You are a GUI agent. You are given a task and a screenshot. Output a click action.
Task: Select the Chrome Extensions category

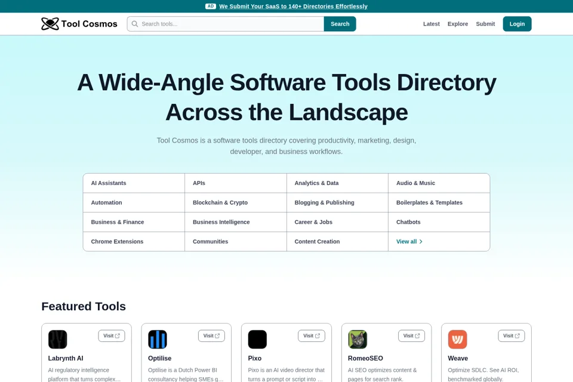pos(134,242)
